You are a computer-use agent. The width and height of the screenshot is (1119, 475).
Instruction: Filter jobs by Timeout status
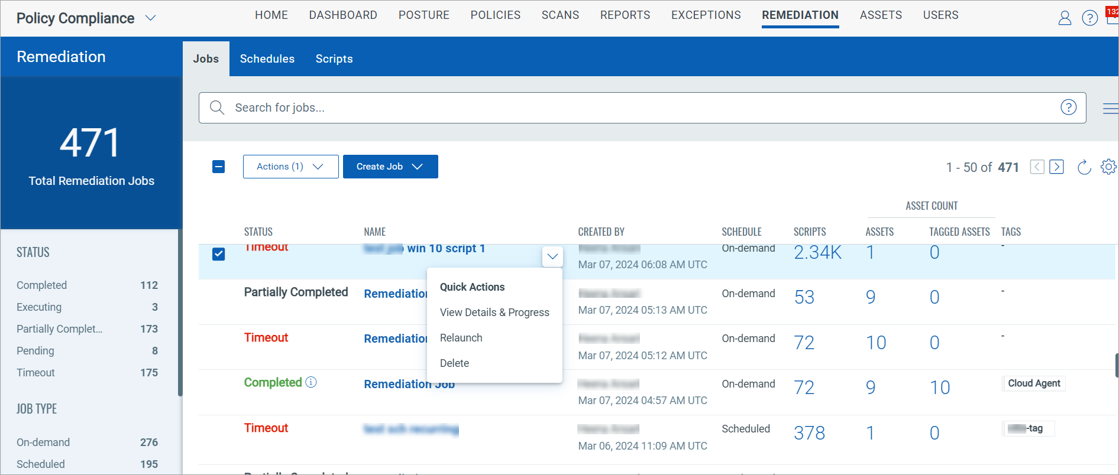click(35, 373)
